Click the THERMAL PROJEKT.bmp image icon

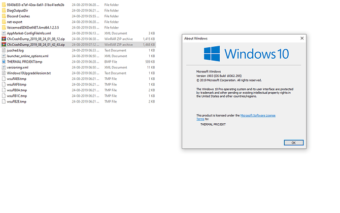[x=3, y=62]
